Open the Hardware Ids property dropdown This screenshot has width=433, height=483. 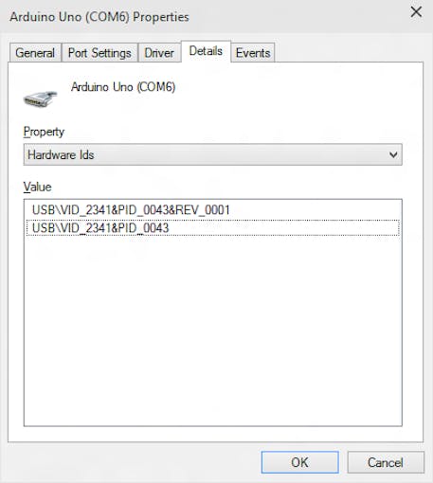[x=212, y=154]
